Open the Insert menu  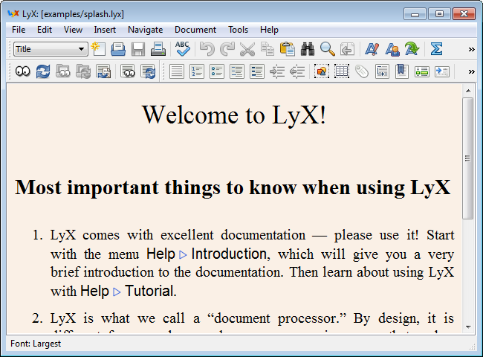point(105,30)
